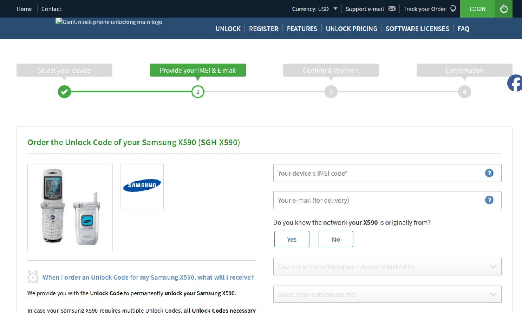Viewport: 522px width, 313px height.
Task: Focus the device's IMEI code input field
Action: (387, 173)
